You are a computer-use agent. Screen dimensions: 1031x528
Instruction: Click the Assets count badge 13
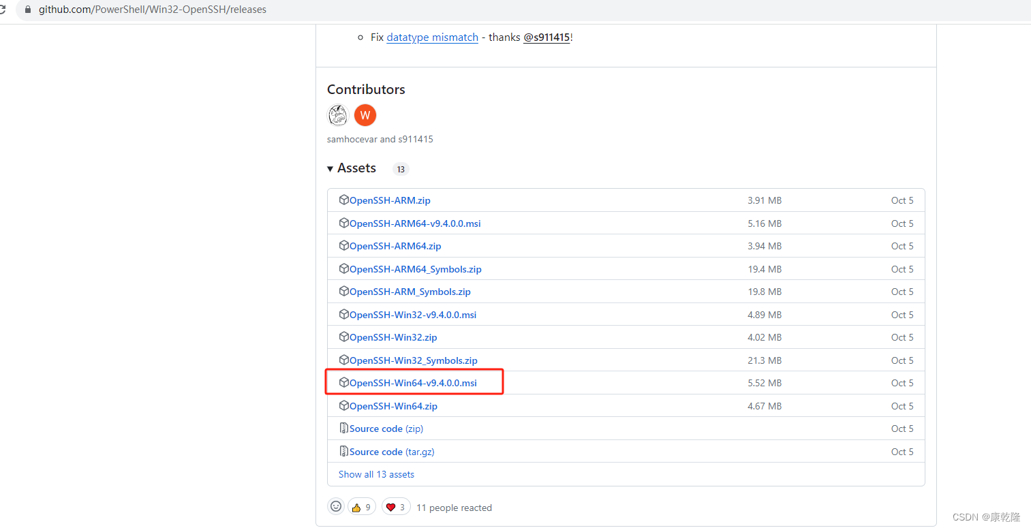(x=401, y=169)
